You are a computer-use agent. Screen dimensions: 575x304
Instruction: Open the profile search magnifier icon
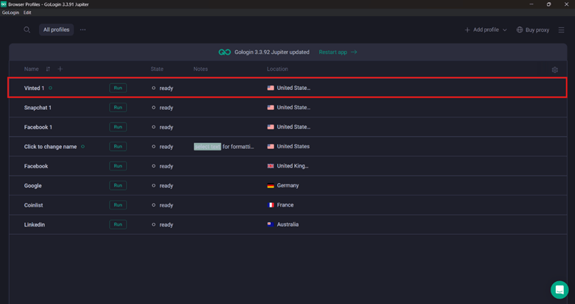pyautogui.click(x=27, y=30)
